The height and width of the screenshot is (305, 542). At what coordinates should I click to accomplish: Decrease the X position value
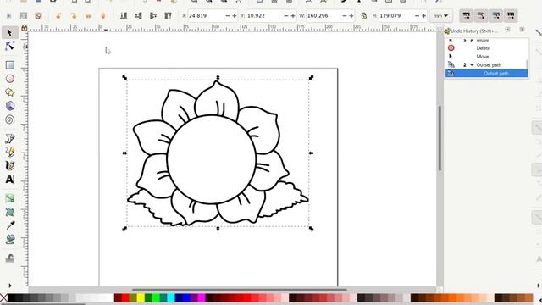point(228,16)
